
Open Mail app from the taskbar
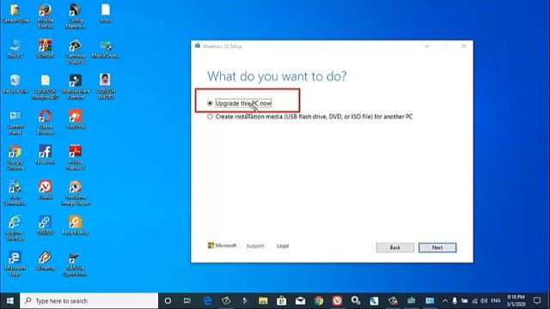(x=300, y=300)
